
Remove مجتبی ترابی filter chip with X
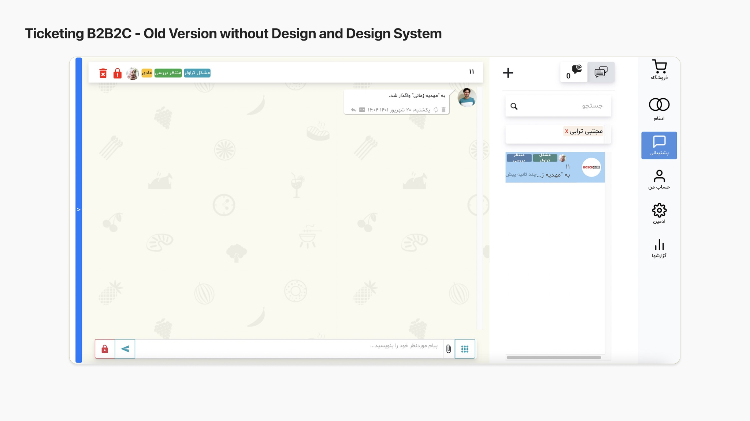(x=567, y=131)
